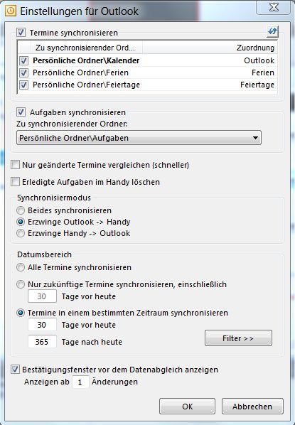Enable Nur geänderte Termine vergleichen
This screenshot has width=295, height=425.
(x=15, y=165)
